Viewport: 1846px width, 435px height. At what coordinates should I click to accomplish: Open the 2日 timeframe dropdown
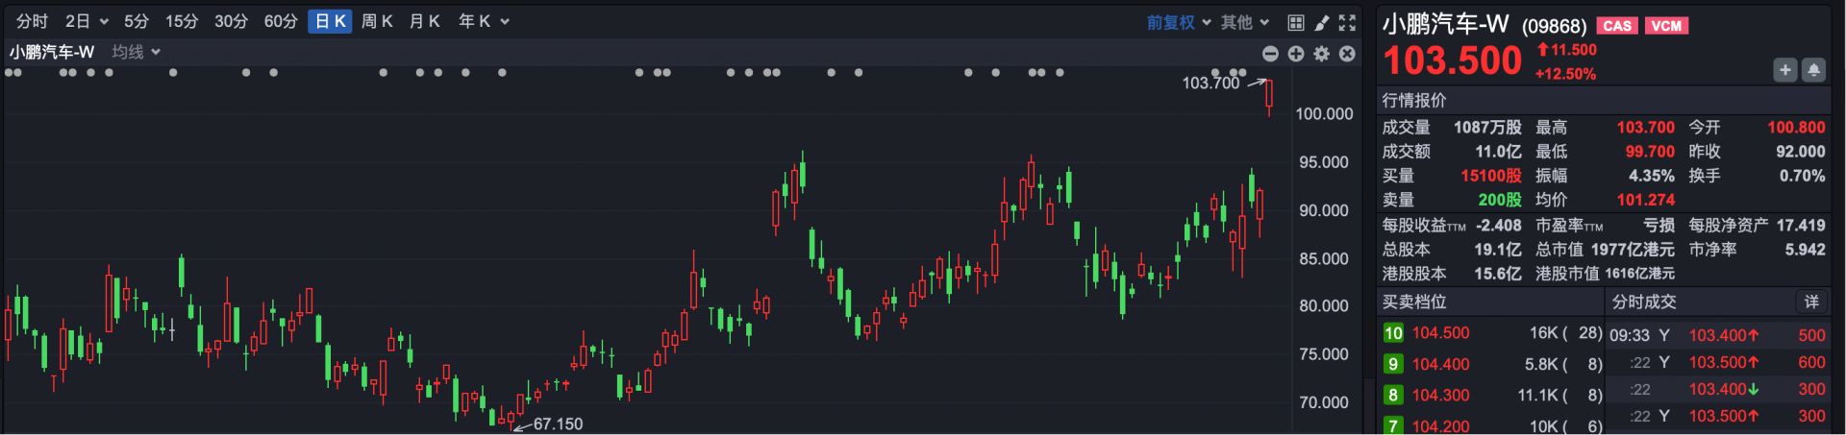tap(87, 21)
